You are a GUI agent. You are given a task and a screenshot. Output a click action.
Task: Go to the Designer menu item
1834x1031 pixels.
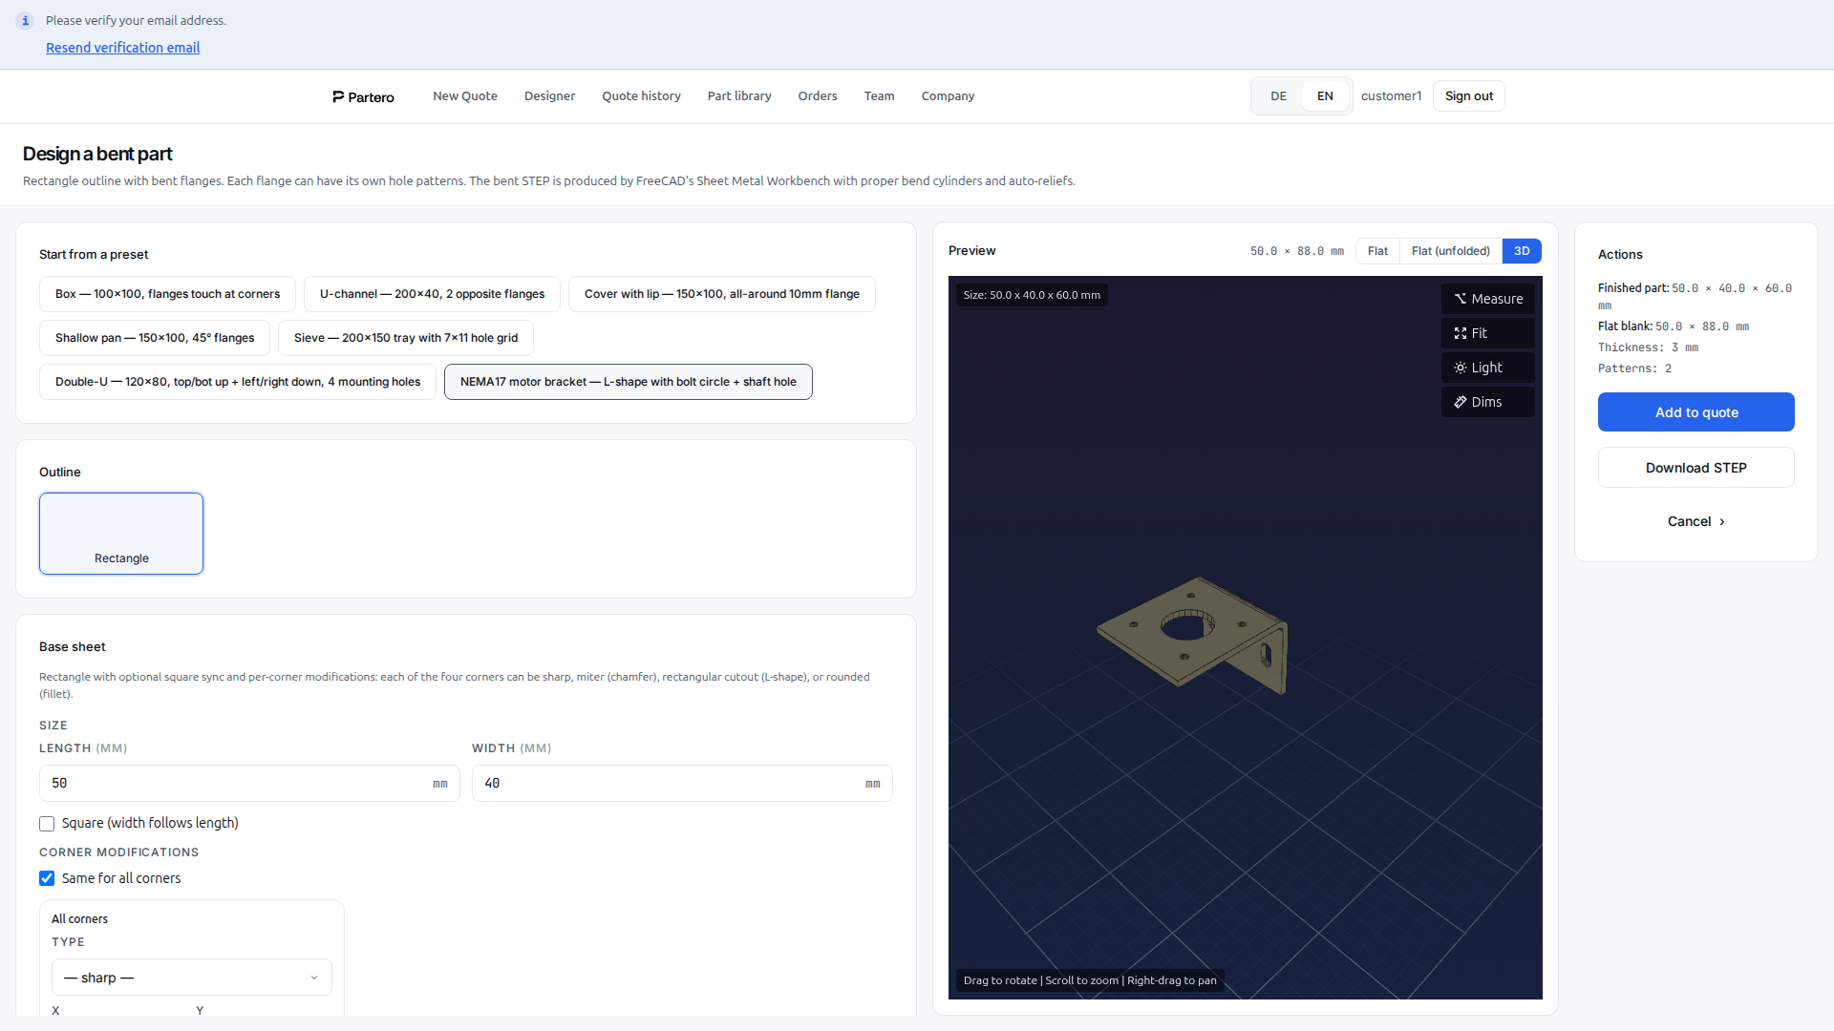[549, 96]
